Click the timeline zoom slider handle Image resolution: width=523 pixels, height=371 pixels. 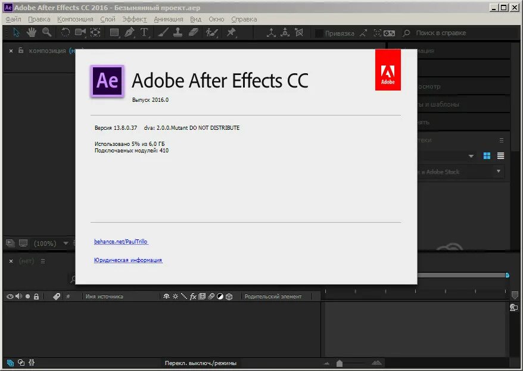pos(339,363)
